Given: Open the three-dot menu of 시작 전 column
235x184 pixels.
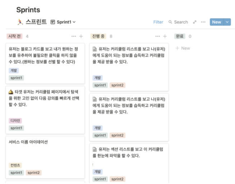Looking at the screenshot, I should point(74,36).
